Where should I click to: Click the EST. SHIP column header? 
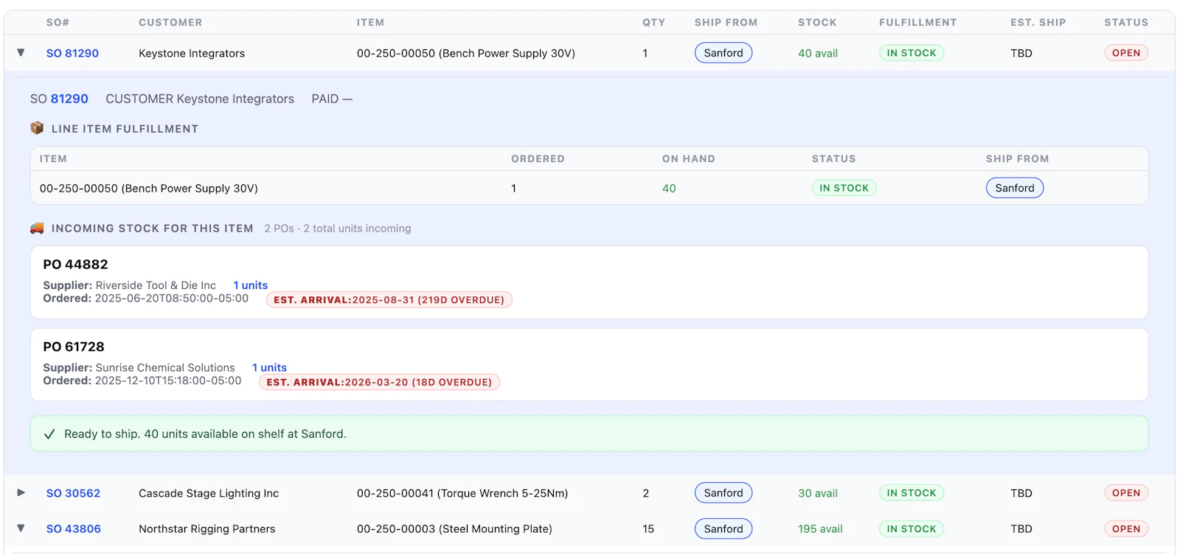coord(1038,22)
